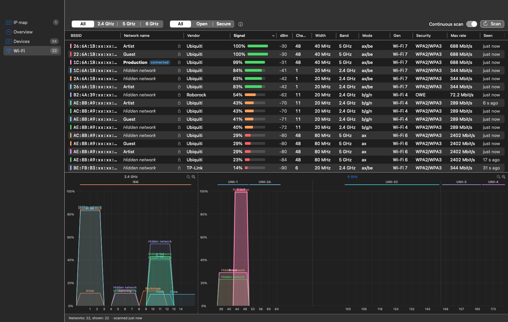Select the Wi-Fi sidebar entry
Image resolution: width=508 pixels, height=322 pixels.
(32, 51)
